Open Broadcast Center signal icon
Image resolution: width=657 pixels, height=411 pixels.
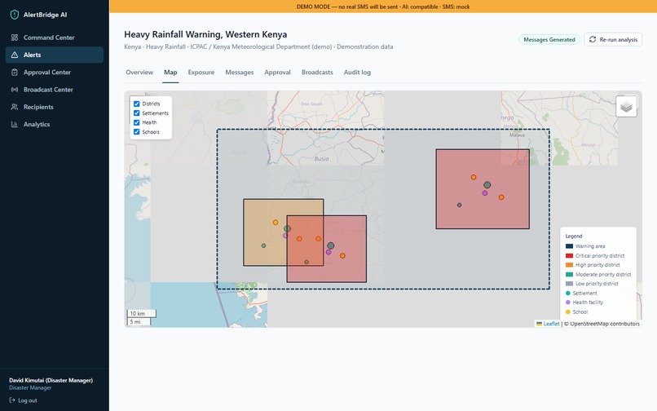(x=14, y=90)
